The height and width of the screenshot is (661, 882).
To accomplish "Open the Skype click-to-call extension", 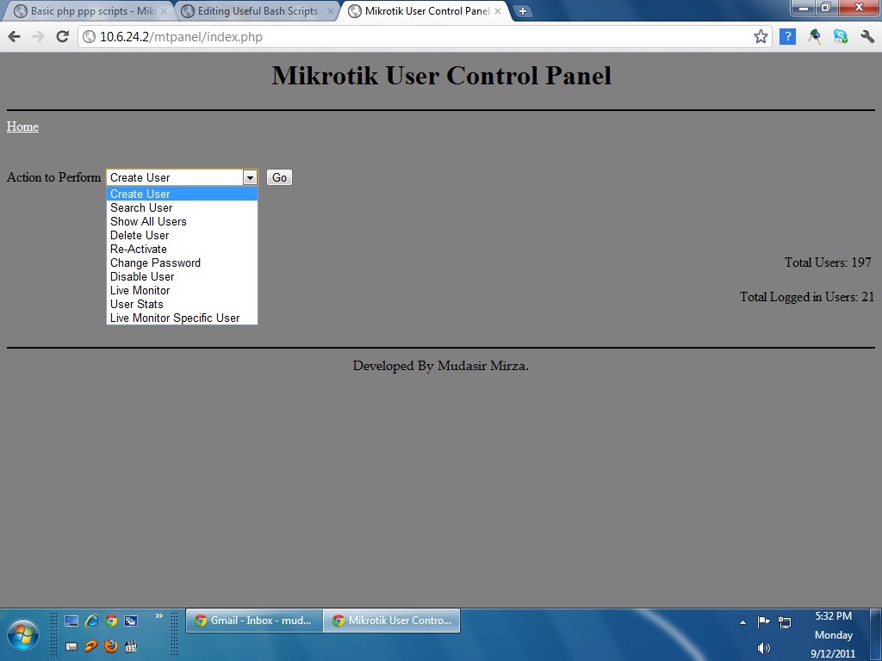I will point(841,37).
